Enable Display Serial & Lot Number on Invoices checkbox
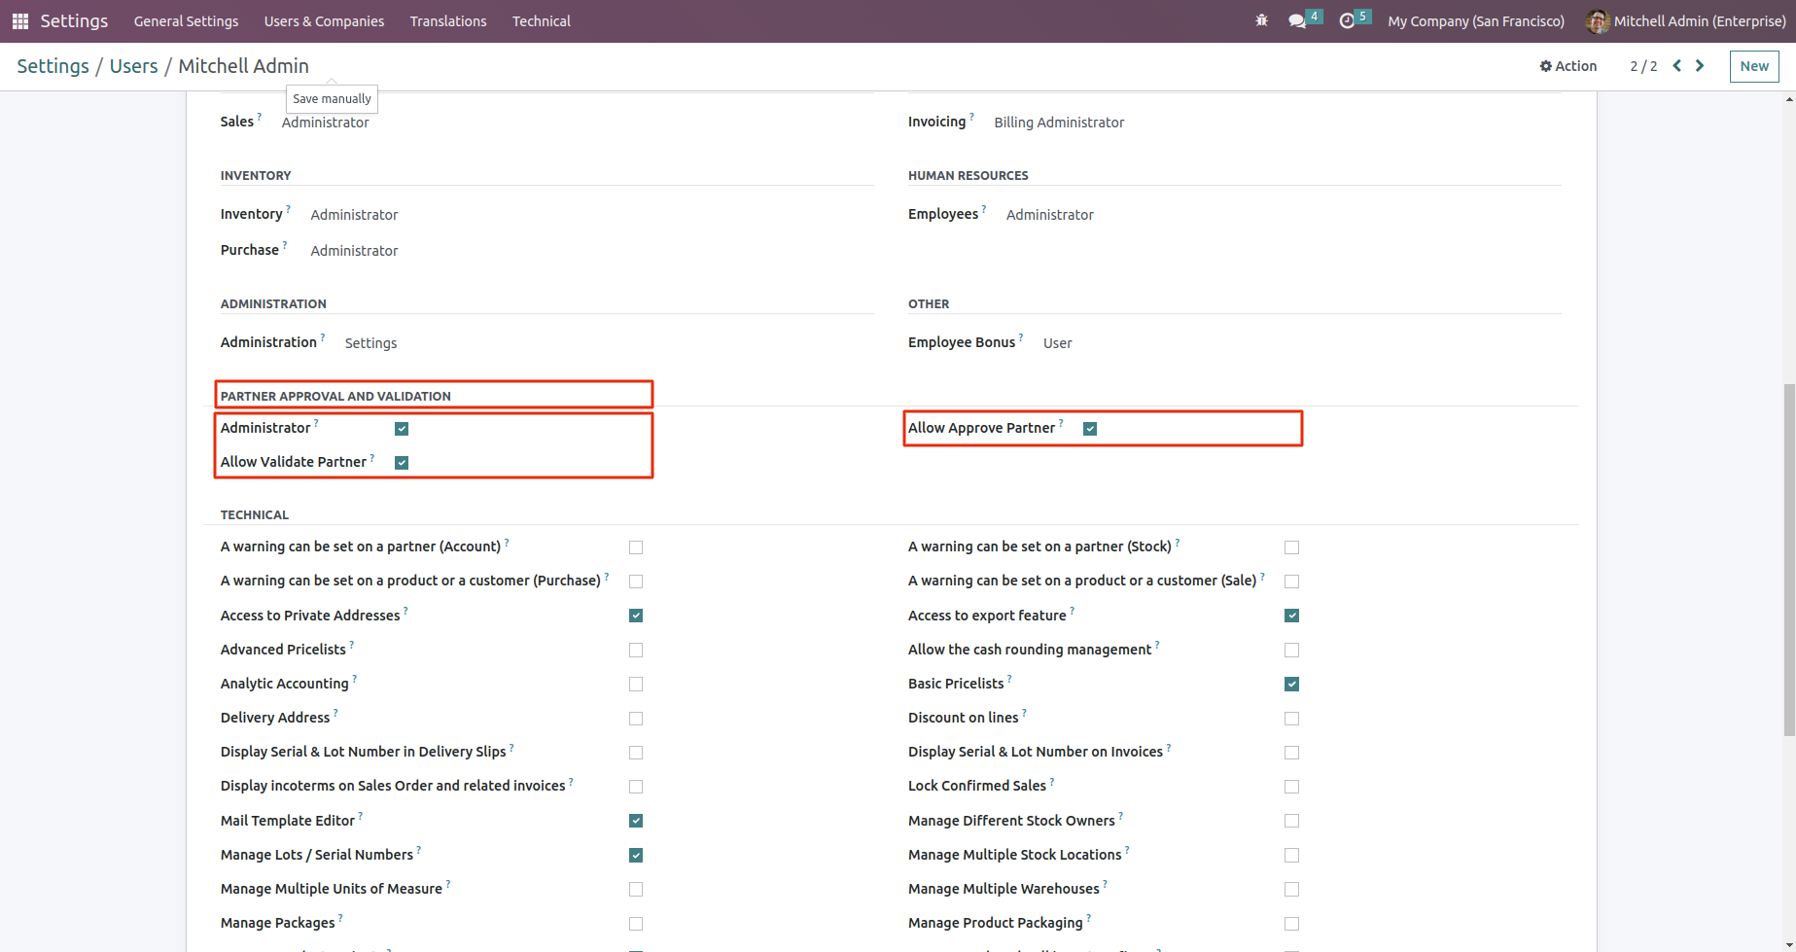The image size is (1796, 952). [x=1291, y=753]
